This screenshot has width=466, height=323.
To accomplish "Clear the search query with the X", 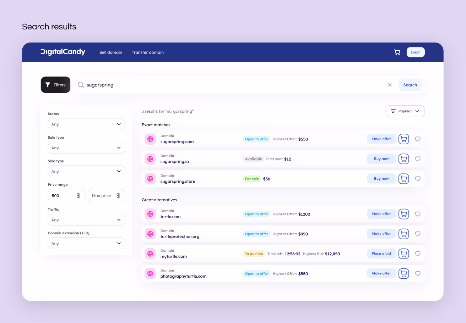I will click(x=390, y=85).
